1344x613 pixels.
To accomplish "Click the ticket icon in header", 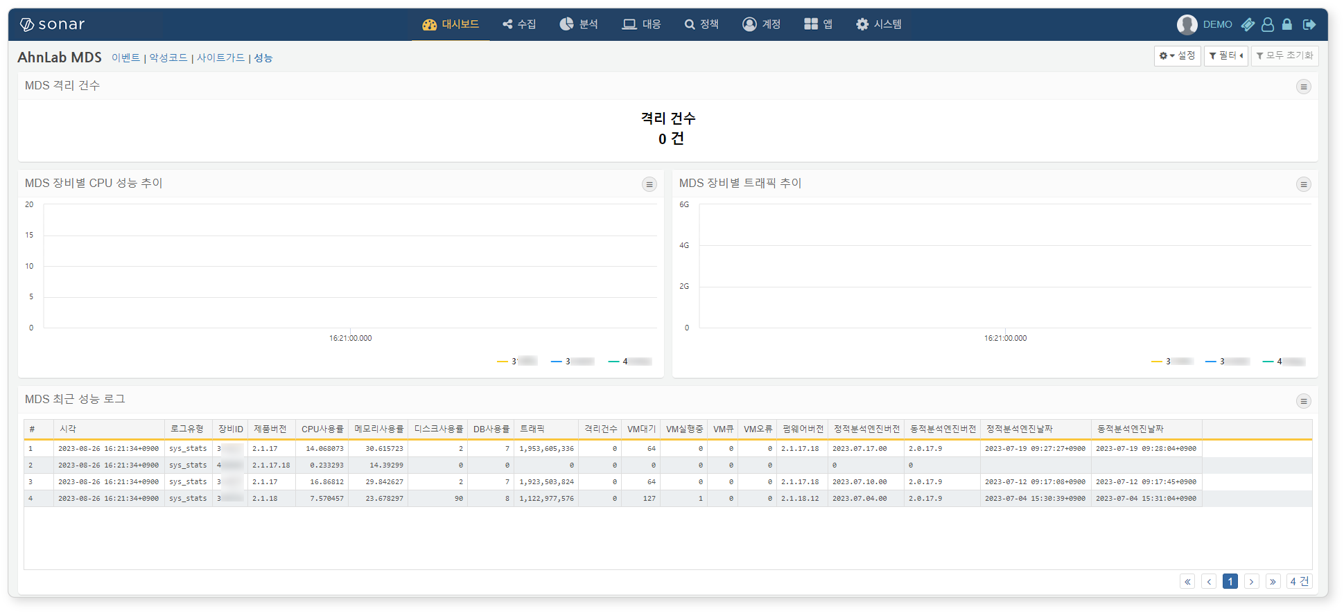I will [1248, 24].
